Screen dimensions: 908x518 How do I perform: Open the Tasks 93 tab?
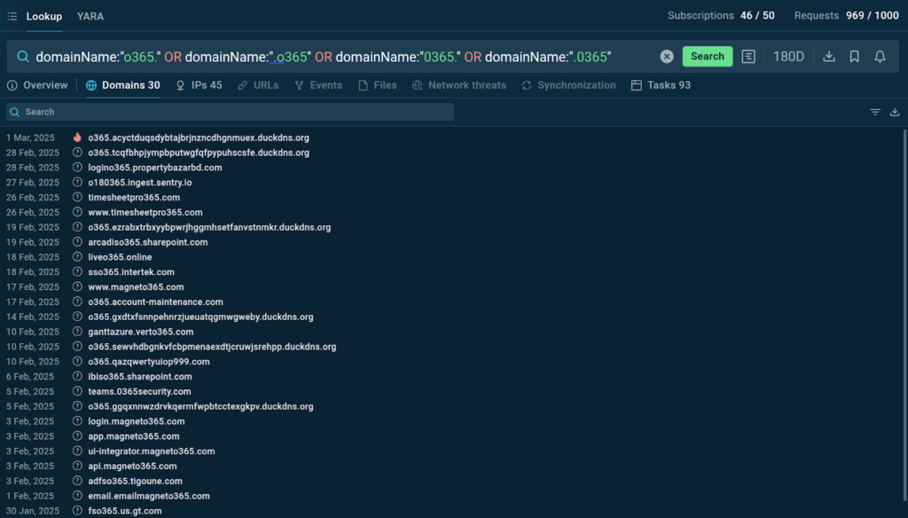[660, 85]
